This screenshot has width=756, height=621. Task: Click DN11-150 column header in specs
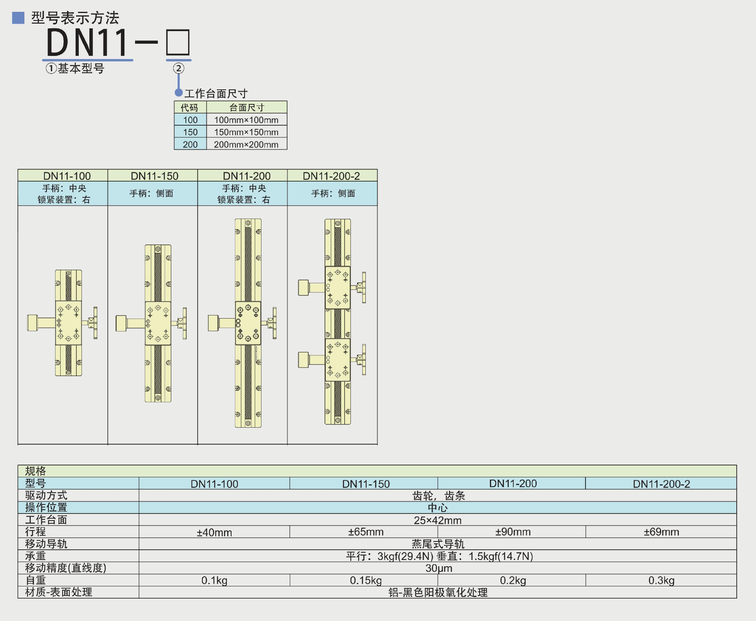tap(366, 484)
